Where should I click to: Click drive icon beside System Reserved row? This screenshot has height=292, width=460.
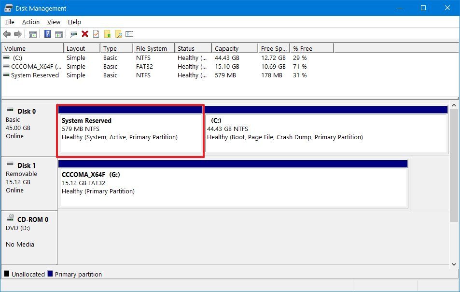[6, 75]
